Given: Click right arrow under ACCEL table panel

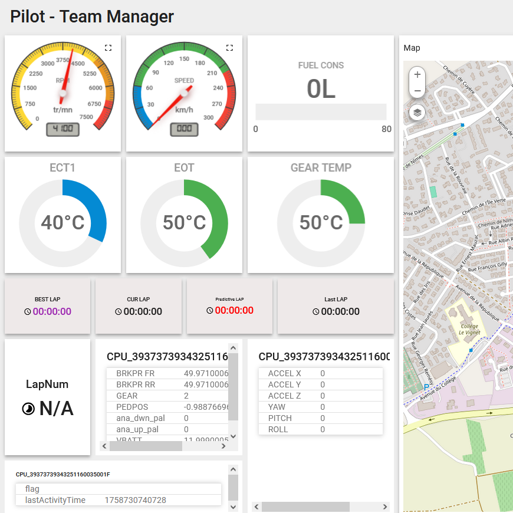Looking at the screenshot, I should pos(385,507).
